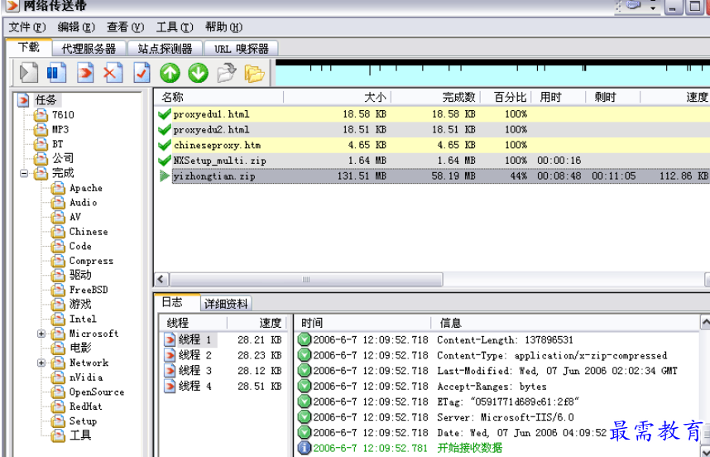Image resolution: width=710 pixels, height=457 pixels.
Task: Sort download list by 用时 column
Action: tap(559, 98)
